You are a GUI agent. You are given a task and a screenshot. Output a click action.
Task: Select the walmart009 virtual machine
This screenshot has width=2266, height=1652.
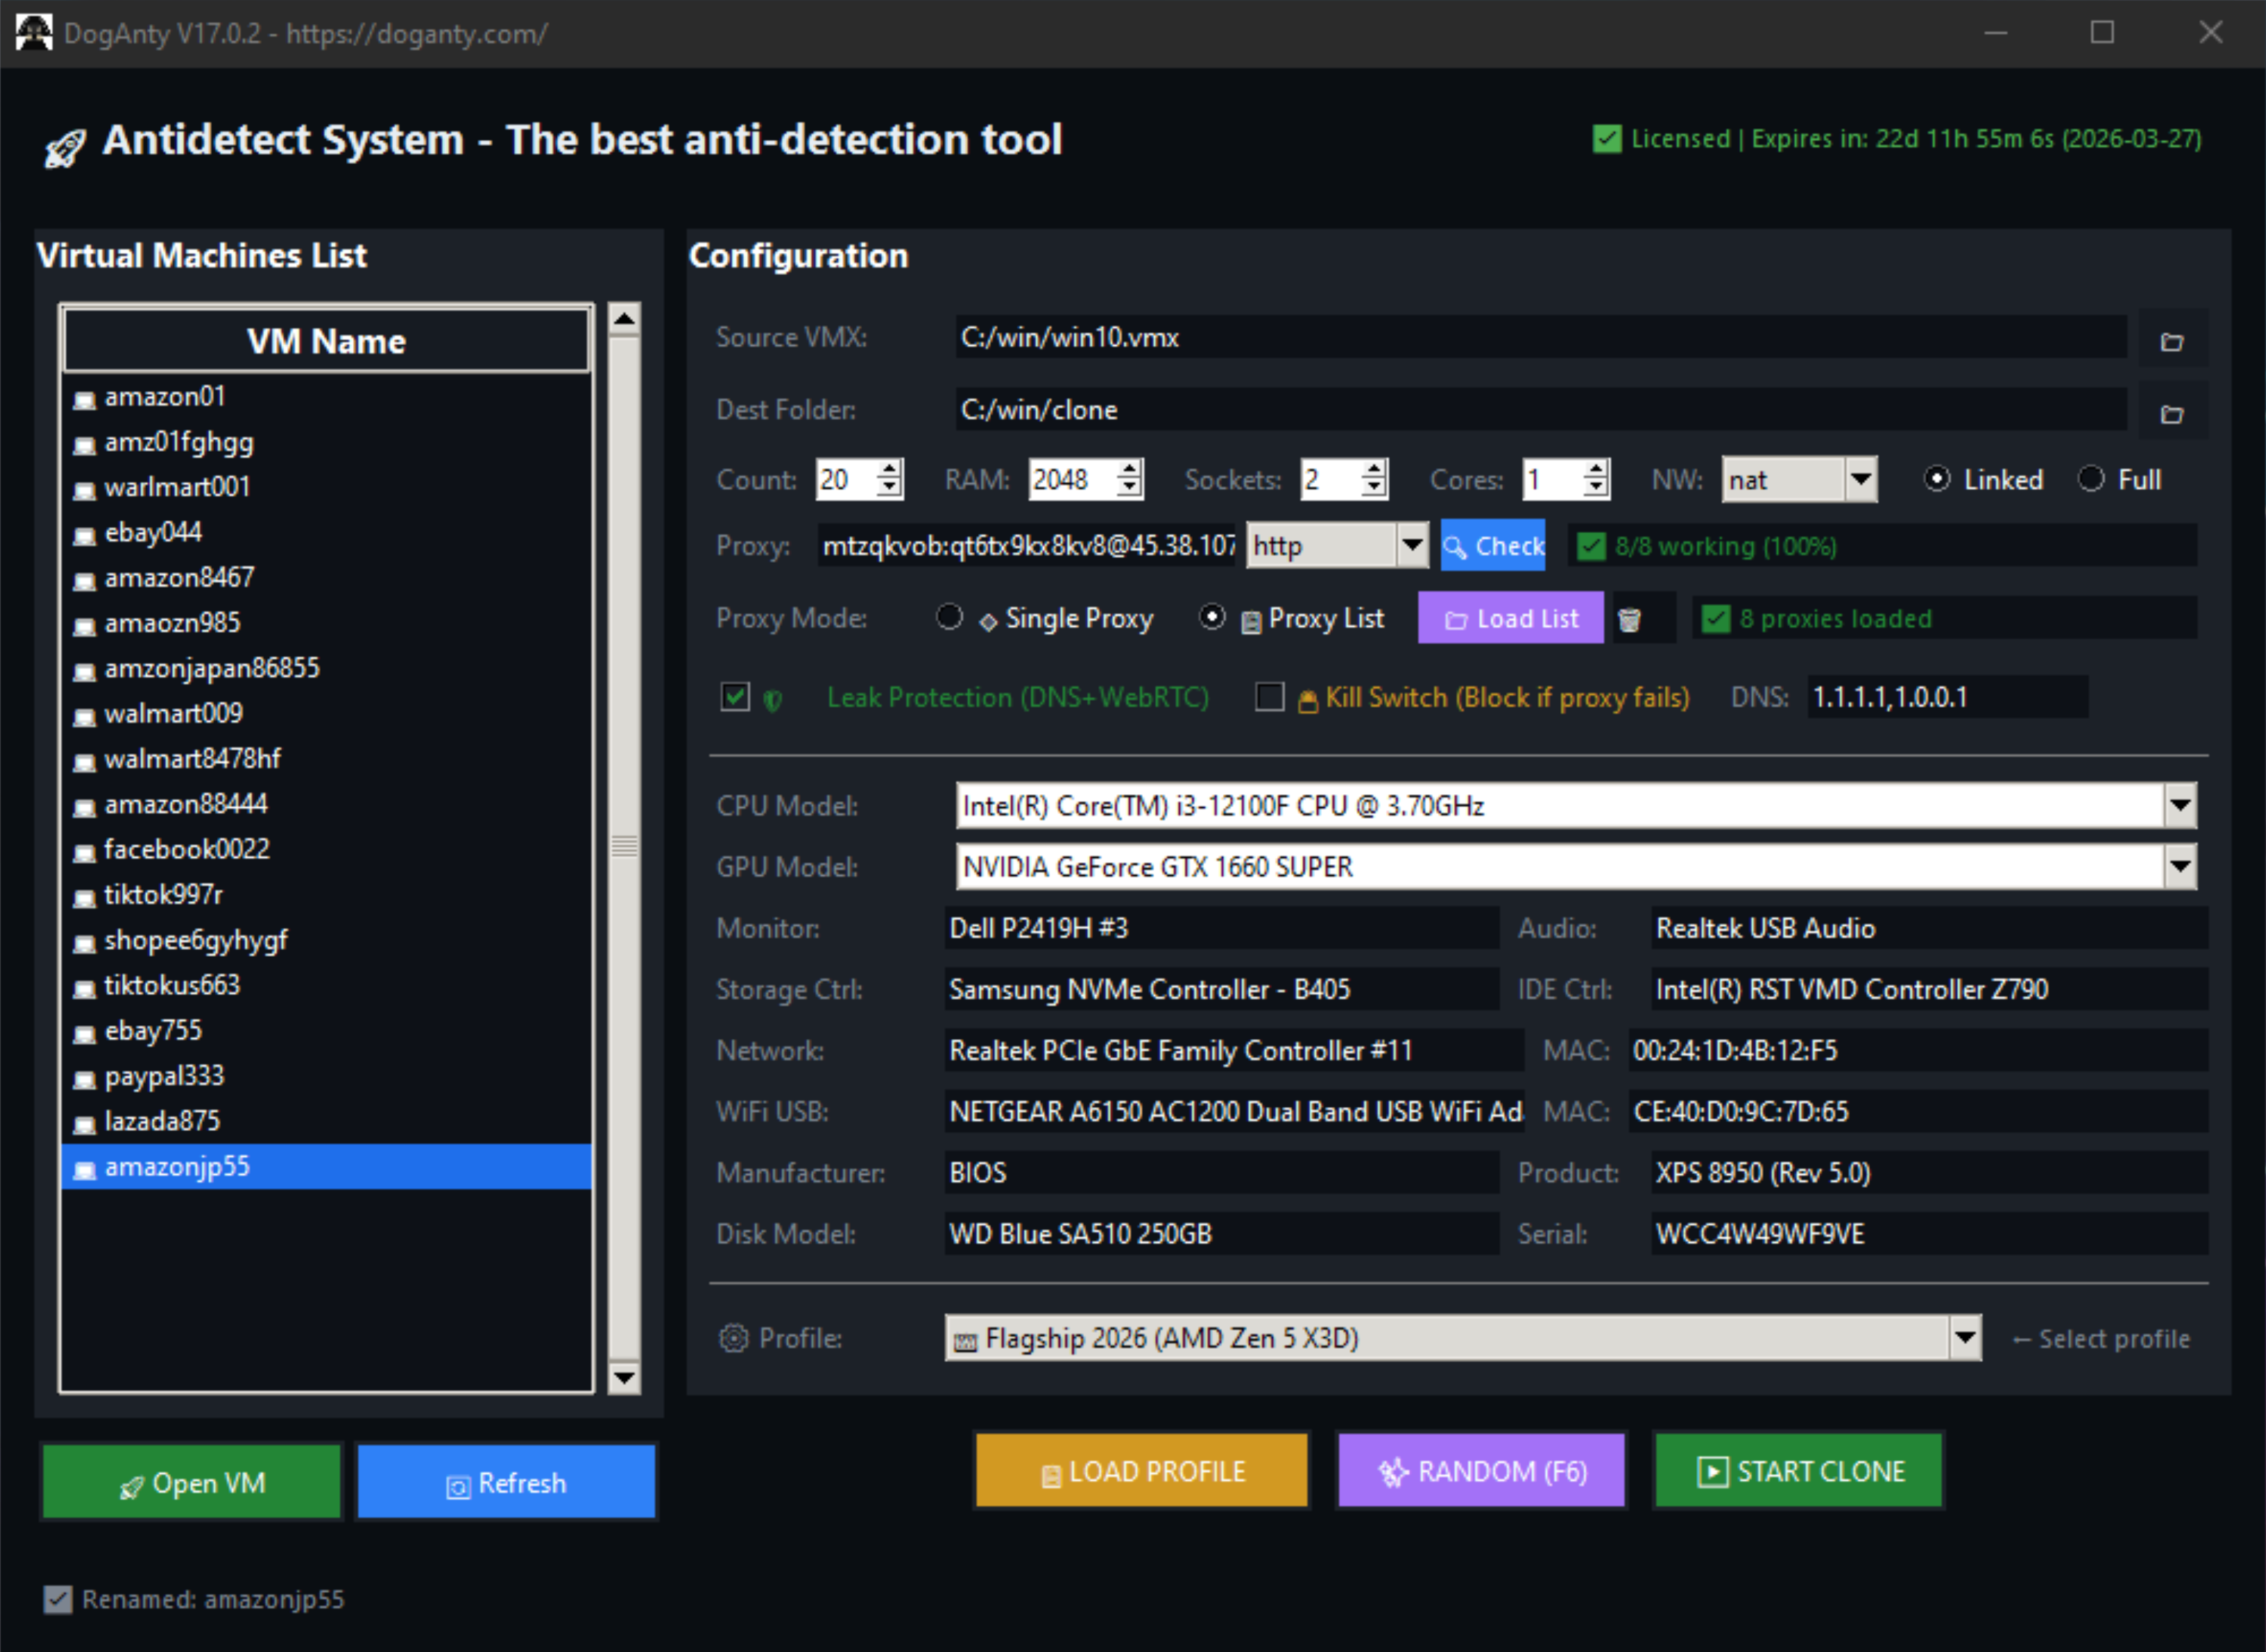coord(173,713)
